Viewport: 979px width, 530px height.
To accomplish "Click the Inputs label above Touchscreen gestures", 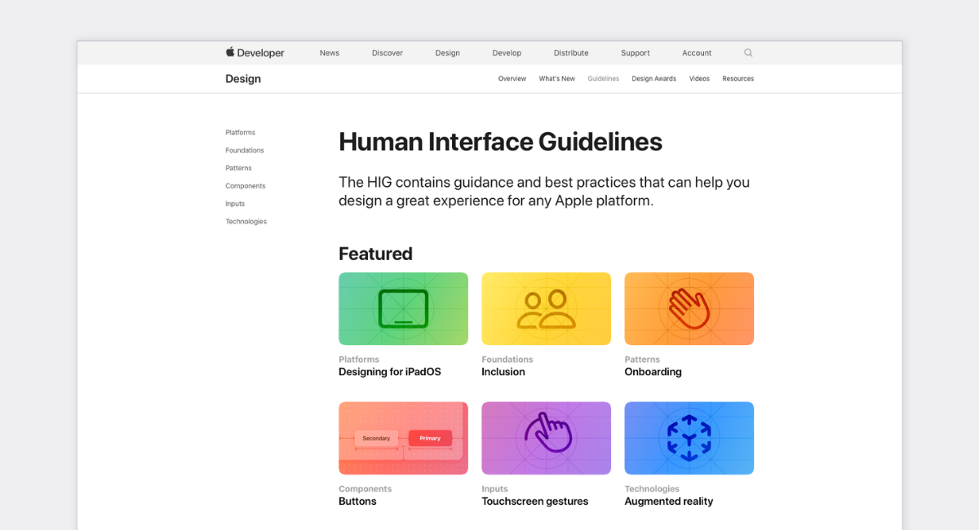I will [x=494, y=489].
